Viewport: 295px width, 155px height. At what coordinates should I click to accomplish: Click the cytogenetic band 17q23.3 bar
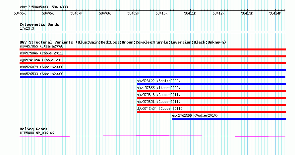[x=152, y=32]
